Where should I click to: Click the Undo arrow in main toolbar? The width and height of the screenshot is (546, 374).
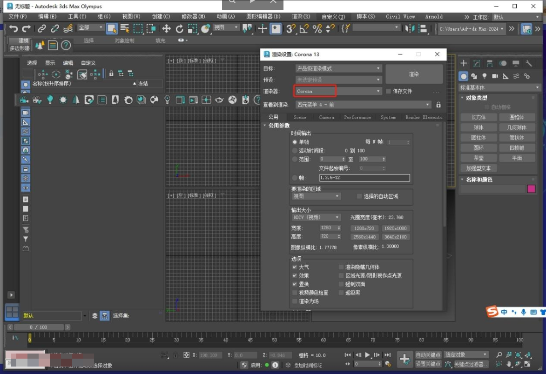pos(13,29)
